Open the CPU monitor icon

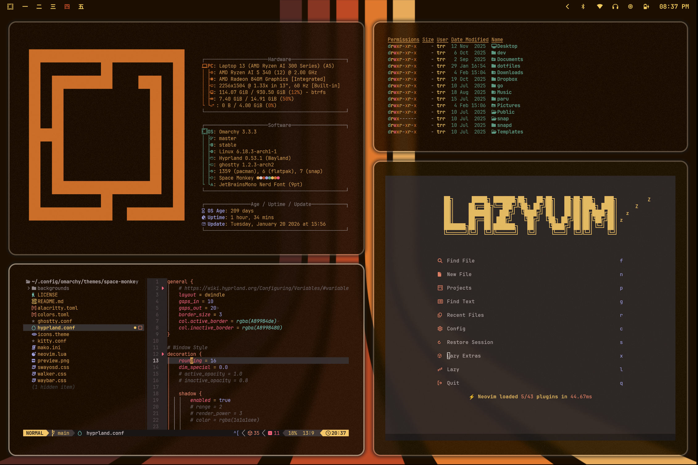point(630,6)
